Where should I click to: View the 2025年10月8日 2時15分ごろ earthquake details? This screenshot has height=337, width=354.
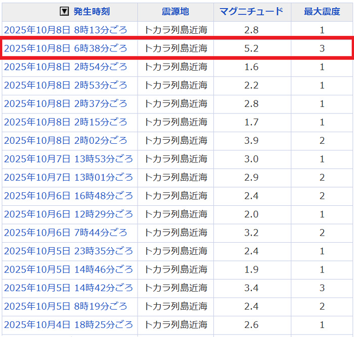[x=66, y=122]
